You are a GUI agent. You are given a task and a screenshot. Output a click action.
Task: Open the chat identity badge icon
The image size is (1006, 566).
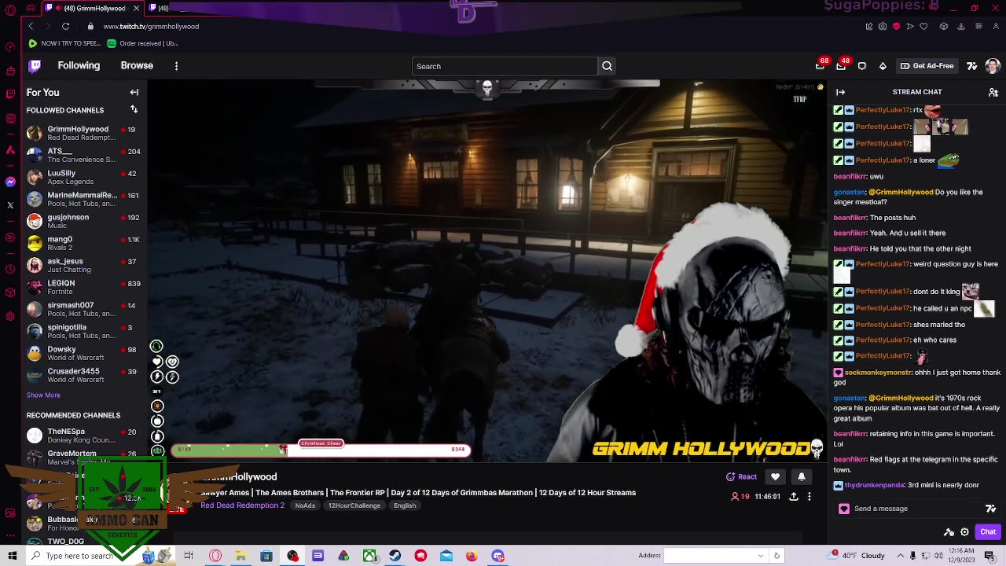pyautogui.click(x=844, y=509)
